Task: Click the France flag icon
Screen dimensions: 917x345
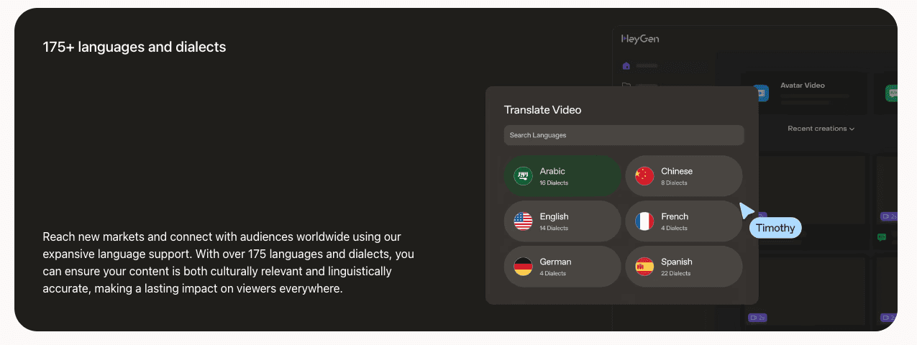Action: [644, 221]
